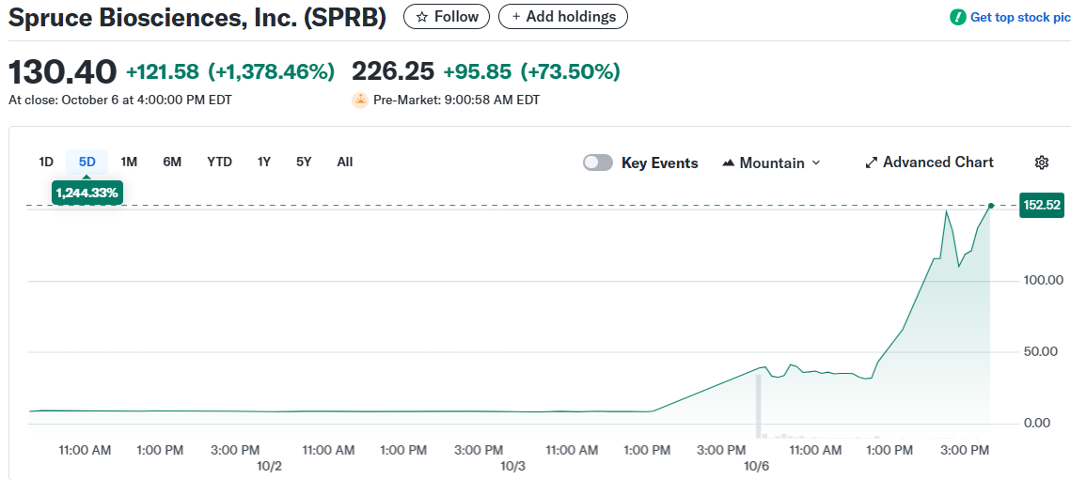This screenshot has height=480, width=1071.
Task: Select the 1D time range tab
Action: (46, 162)
